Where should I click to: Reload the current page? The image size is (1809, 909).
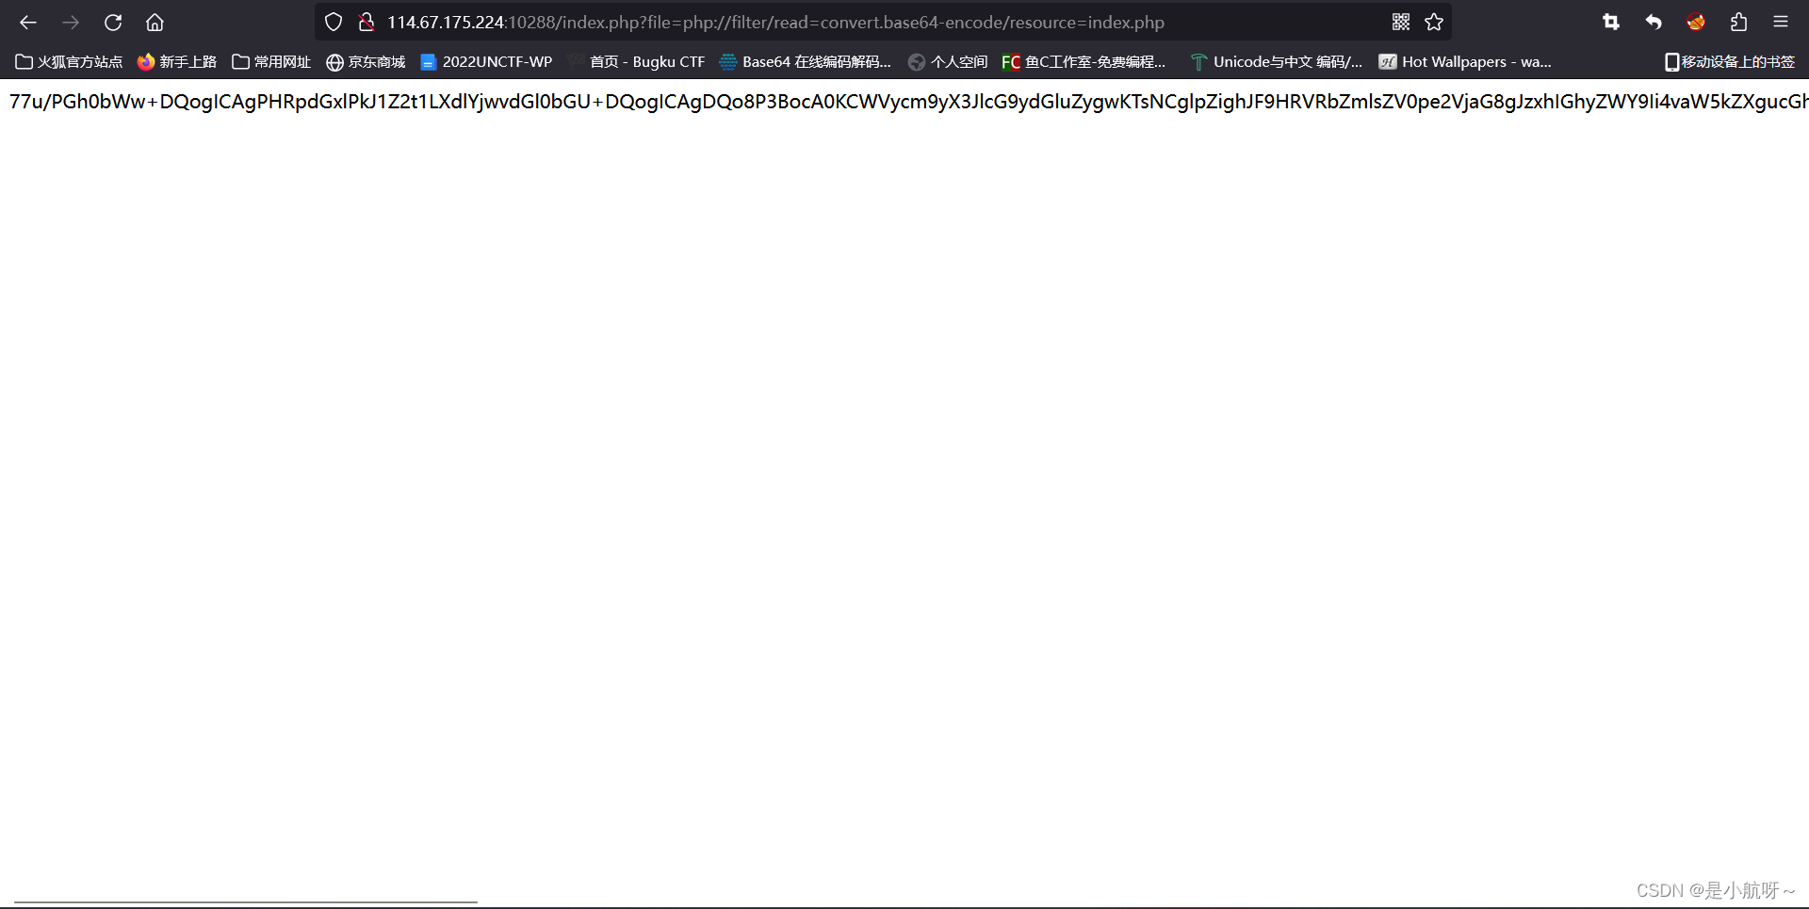coord(112,22)
